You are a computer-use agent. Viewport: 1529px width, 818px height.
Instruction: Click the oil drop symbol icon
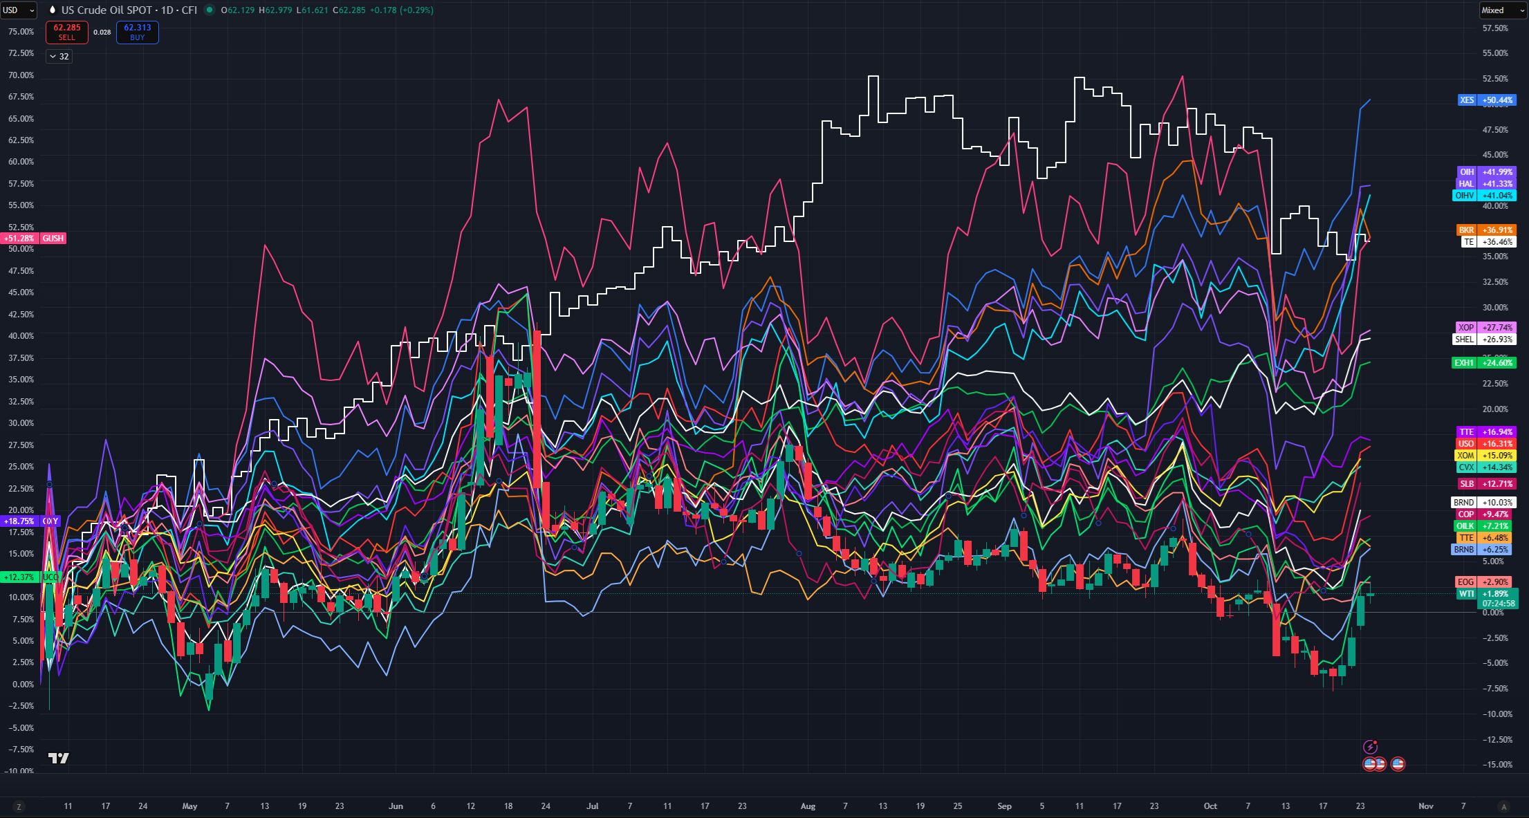[x=52, y=10]
